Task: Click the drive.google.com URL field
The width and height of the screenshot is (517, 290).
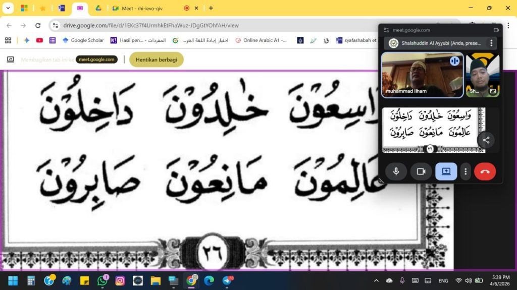Action: tap(150, 25)
